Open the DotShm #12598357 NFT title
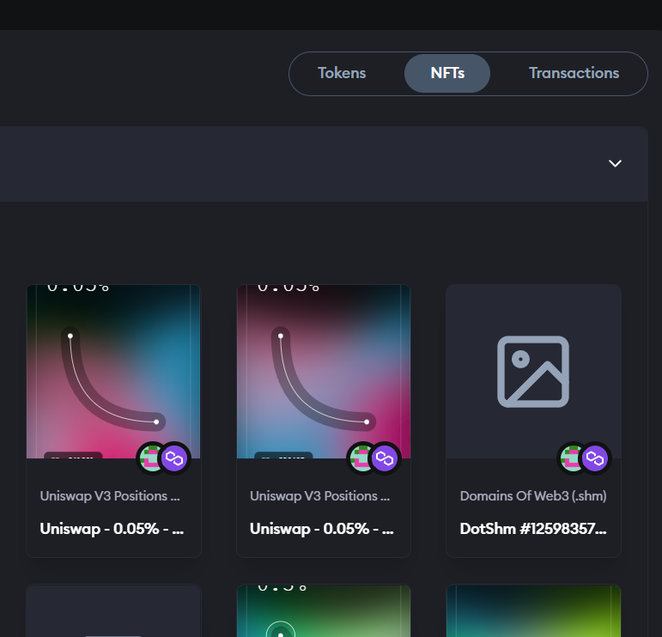Image resolution: width=662 pixels, height=637 pixels. 533,529
